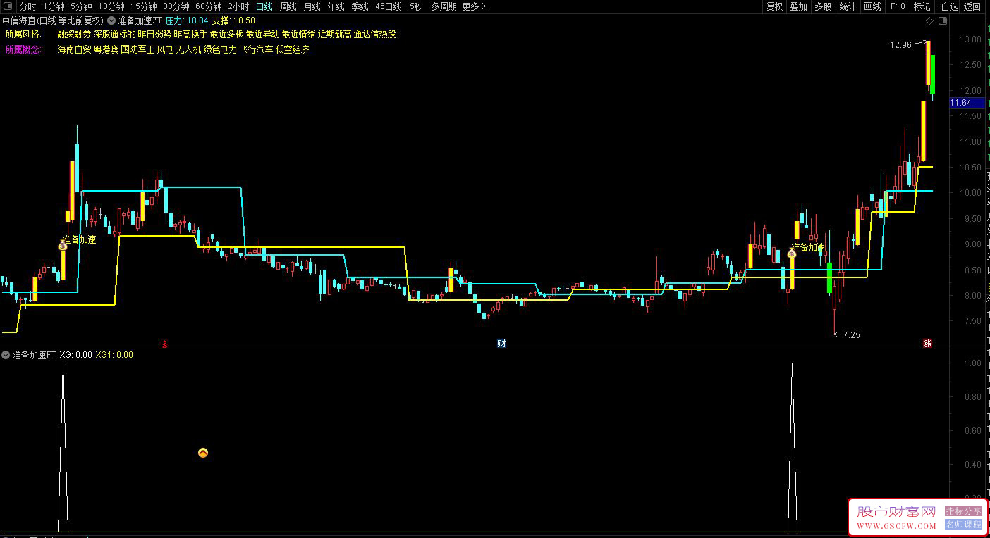
Task: Click the 叠加 overlay button
Action: pos(798,6)
